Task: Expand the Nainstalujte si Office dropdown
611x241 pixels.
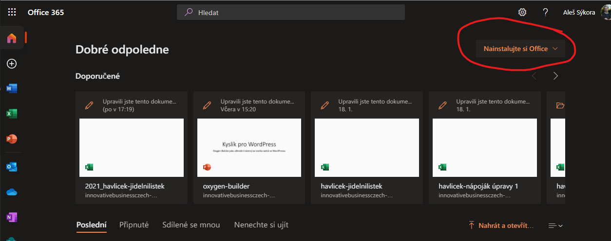Action: (x=520, y=49)
